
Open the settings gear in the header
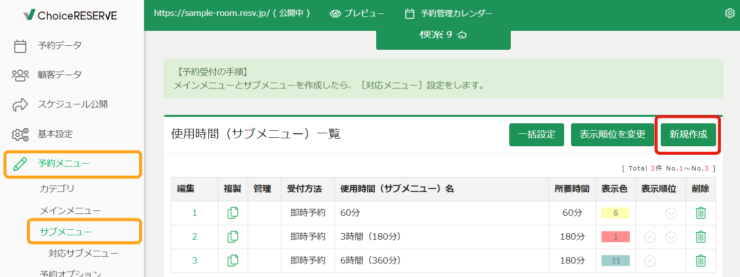[730, 13]
